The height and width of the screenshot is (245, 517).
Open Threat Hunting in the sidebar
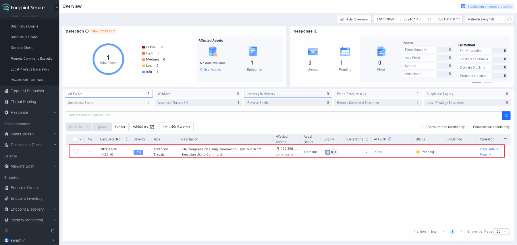click(x=23, y=102)
